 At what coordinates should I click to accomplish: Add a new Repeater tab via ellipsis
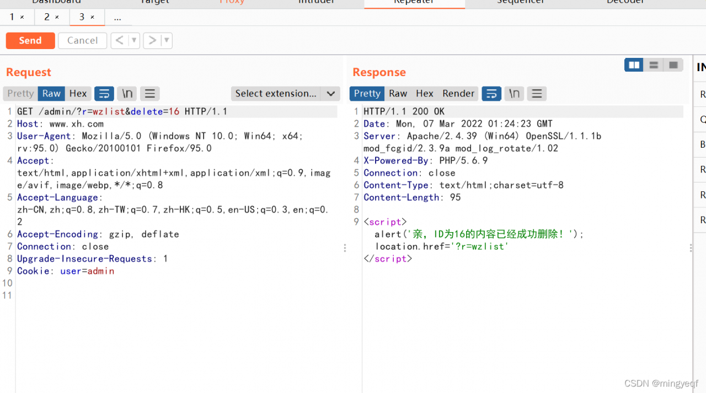117,17
